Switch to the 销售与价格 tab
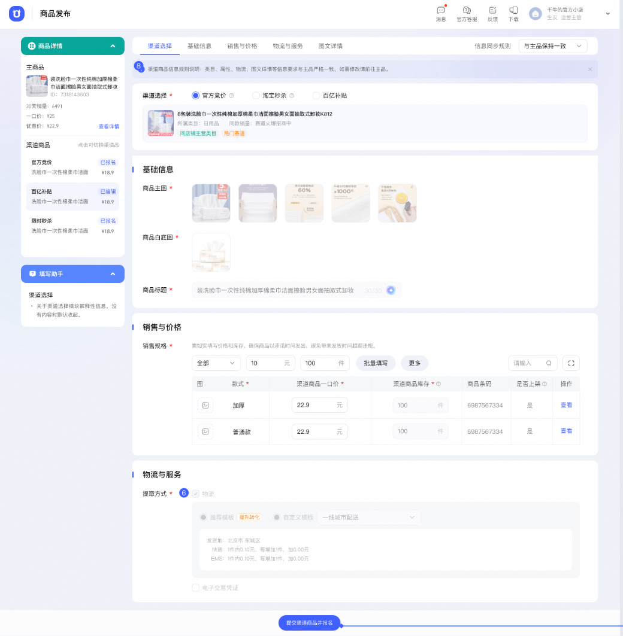Screen dimensions: 623x636 coord(242,46)
